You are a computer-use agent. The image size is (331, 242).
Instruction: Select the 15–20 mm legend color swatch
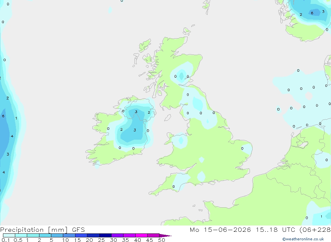[81, 235]
